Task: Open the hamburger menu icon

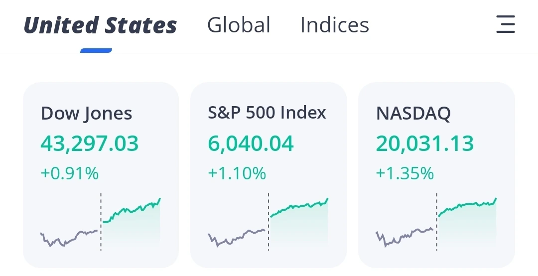Action: click(x=505, y=24)
